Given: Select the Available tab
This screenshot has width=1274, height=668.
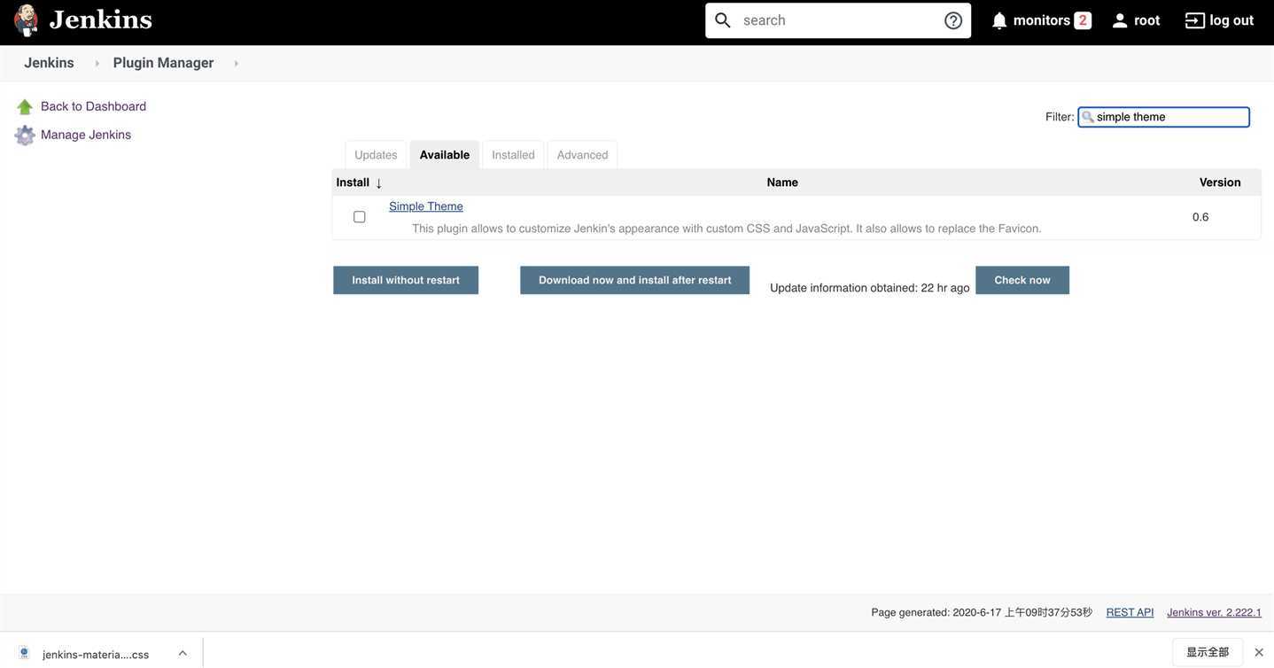Looking at the screenshot, I should tap(445, 155).
